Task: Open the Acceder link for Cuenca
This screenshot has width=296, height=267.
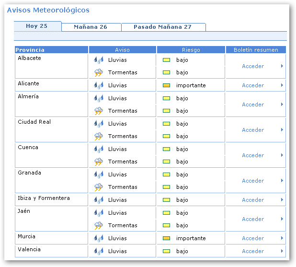Action: click(x=253, y=155)
